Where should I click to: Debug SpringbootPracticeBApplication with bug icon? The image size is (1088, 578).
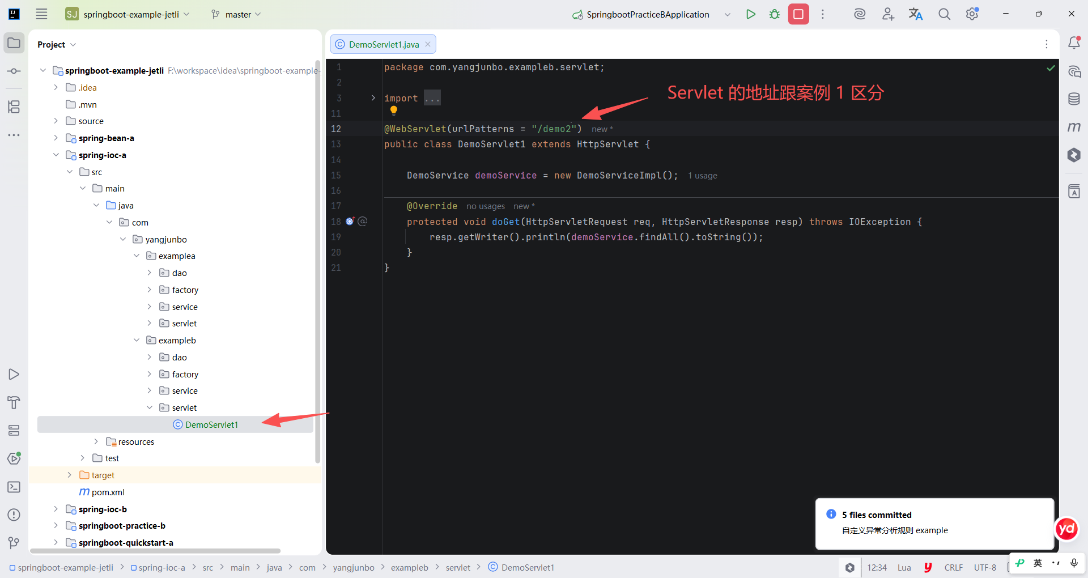point(775,14)
